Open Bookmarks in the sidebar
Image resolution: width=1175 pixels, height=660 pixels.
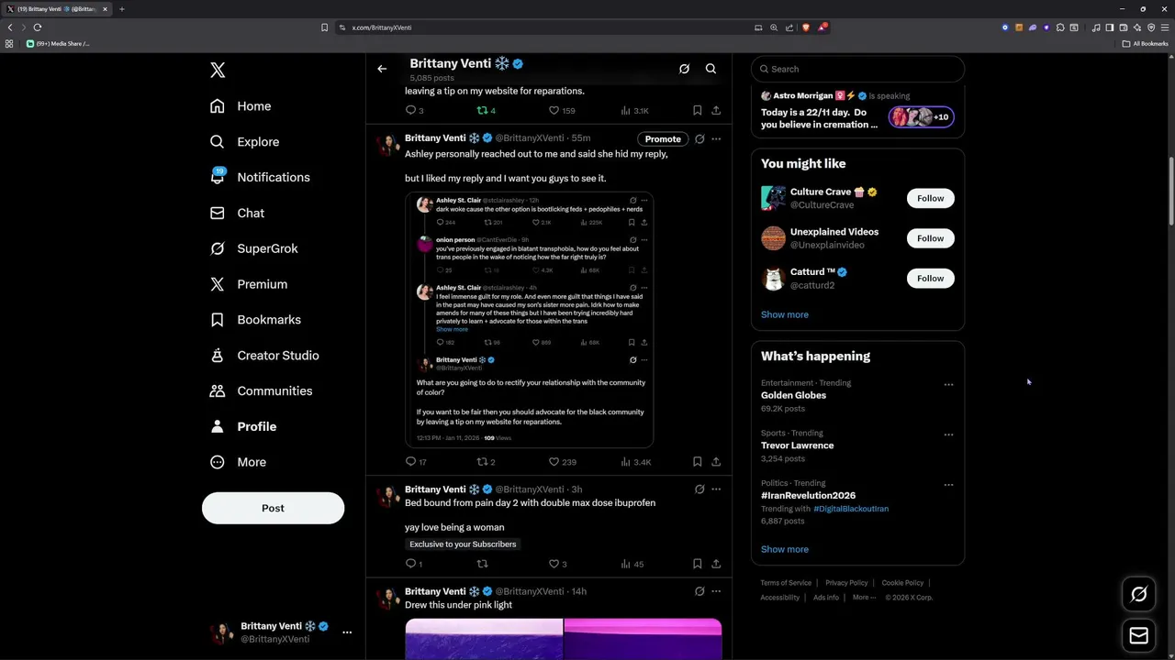coord(255,320)
